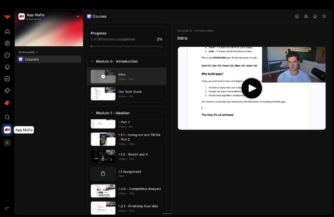Click the '2%' progress value
This screenshot has width=334, height=217.
159,39
